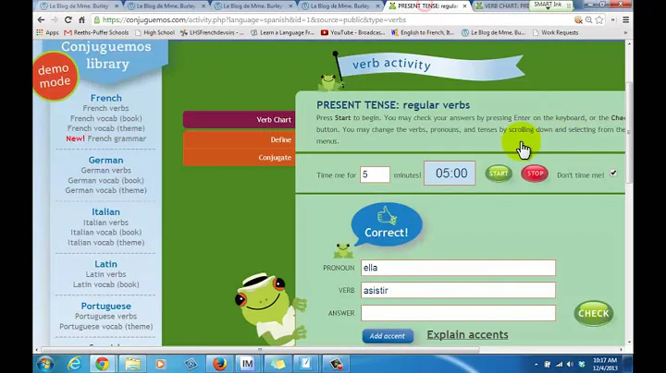Click the Windows Start orb
The width and height of the screenshot is (666, 373).
[45, 364]
